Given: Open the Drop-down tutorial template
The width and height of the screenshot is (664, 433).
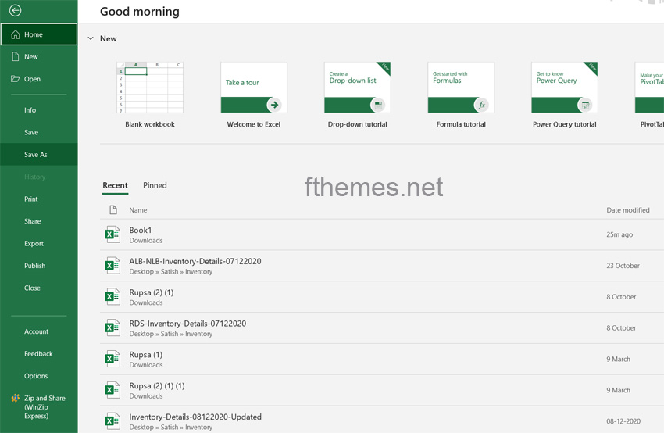Looking at the screenshot, I should [358, 95].
